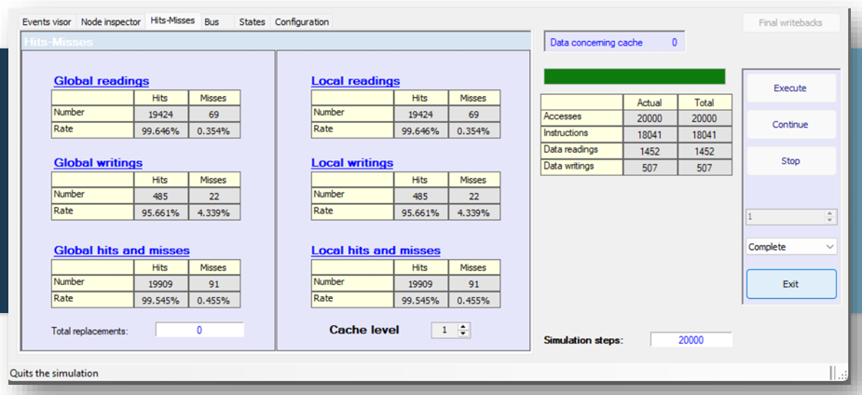Select Local readings hits number 19424
This screenshot has height=395, width=862.
(x=420, y=115)
